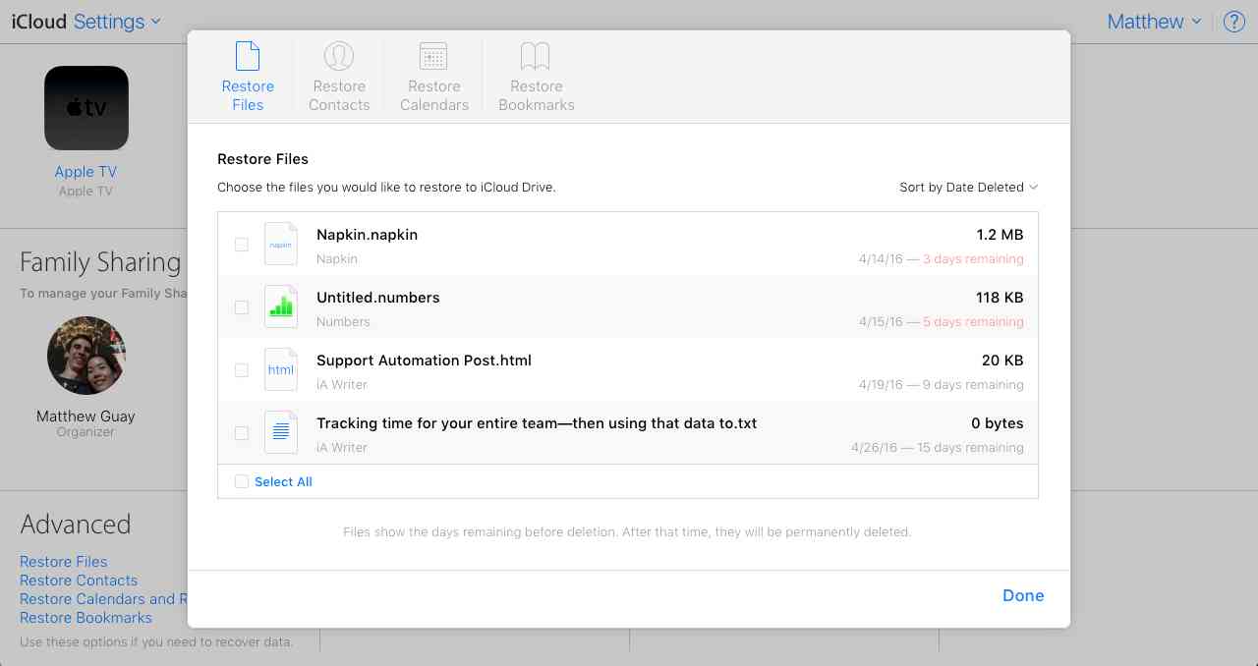This screenshot has width=1258, height=666.
Task: Click the help question mark icon
Action: click(x=1234, y=22)
